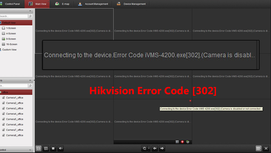The image size is (271, 153).
Task: Click the 1-Screen layout icon
Action: pyautogui.click(x=4, y=28)
